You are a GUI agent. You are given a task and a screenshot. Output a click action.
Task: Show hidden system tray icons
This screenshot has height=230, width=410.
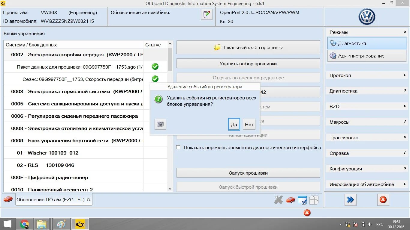click(x=340, y=224)
